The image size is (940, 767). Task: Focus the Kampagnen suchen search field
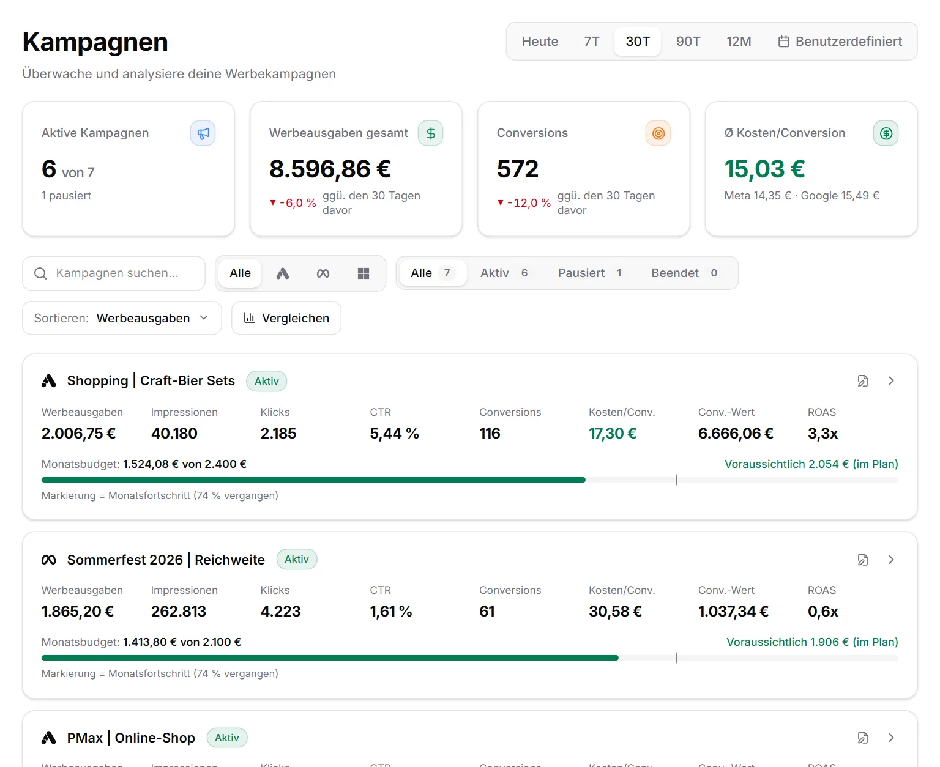pyautogui.click(x=114, y=273)
